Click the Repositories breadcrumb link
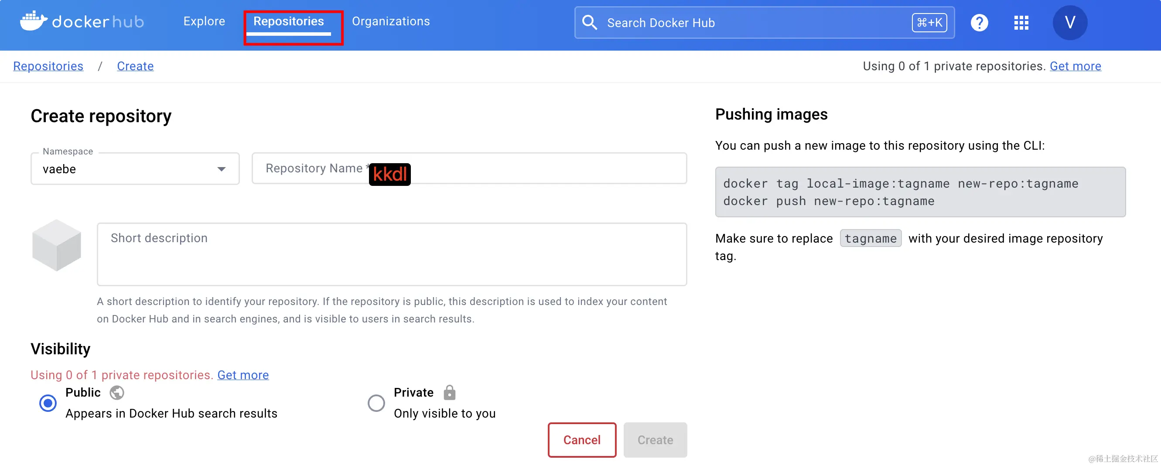 click(x=48, y=66)
